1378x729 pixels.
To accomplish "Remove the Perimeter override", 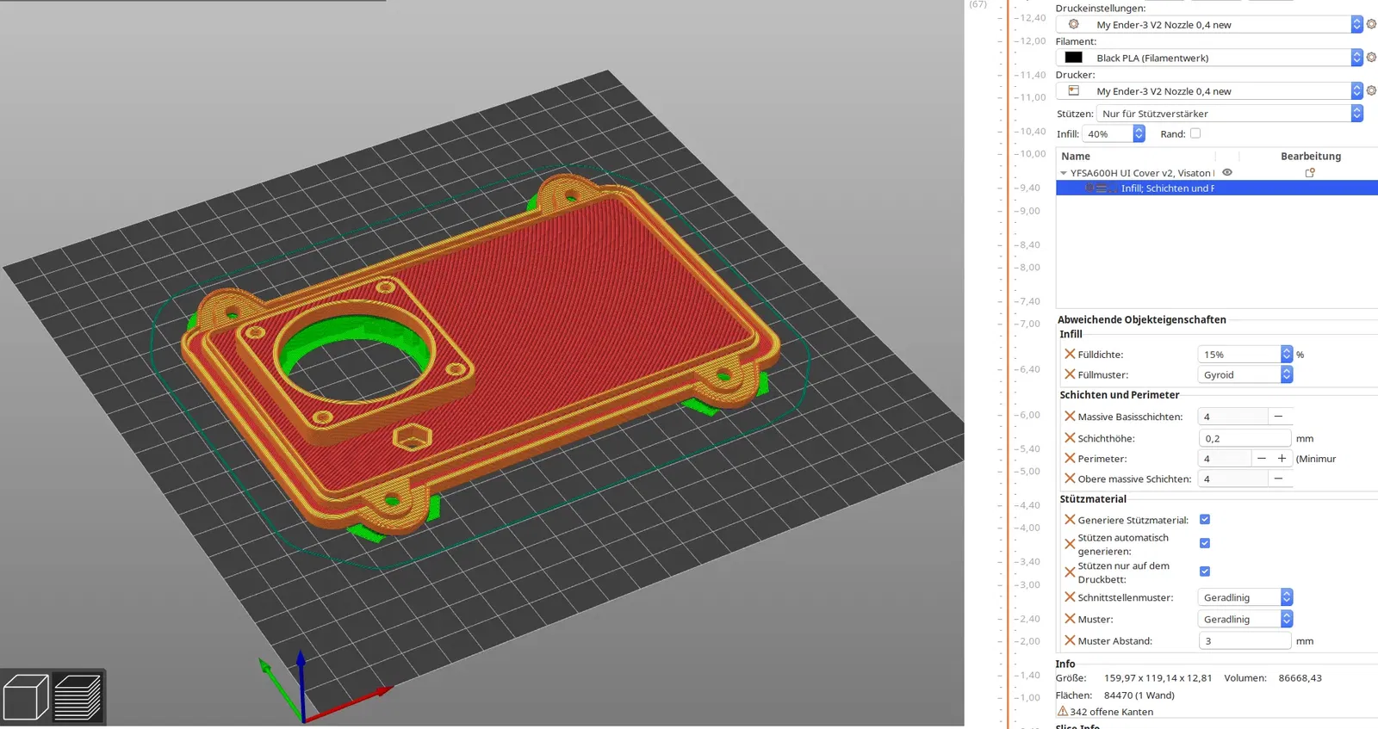I will pos(1070,459).
